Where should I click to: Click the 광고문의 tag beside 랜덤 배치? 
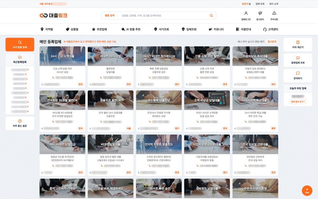272,42
